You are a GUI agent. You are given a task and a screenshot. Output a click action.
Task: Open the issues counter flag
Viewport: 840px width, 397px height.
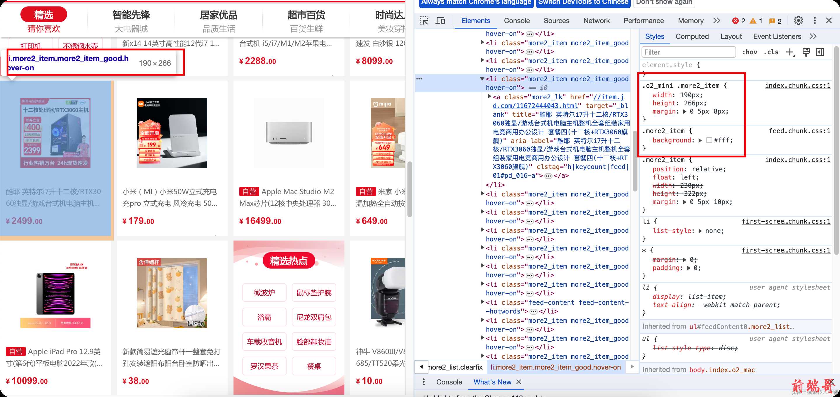pyautogui.click(x=775, y=21)
